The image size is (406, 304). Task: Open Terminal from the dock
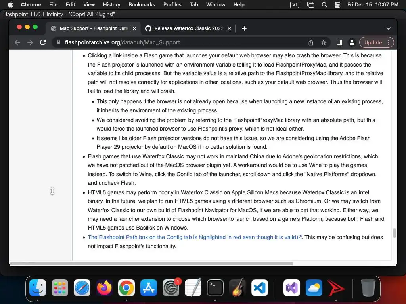(x=215, y=288)
